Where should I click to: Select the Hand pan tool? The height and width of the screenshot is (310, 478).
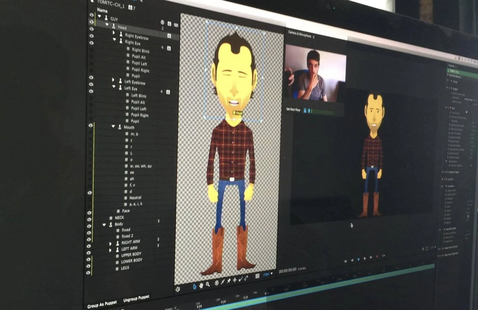tap(201, 285)
